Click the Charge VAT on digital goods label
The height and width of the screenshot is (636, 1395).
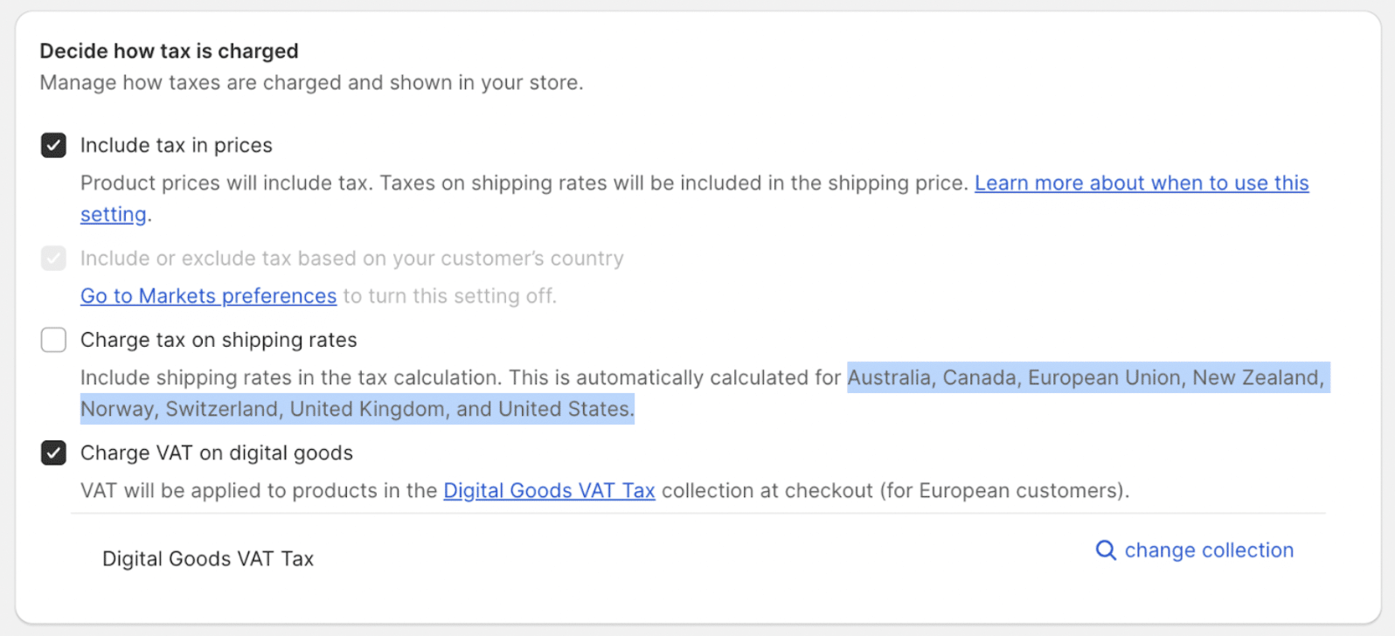click(x=217, y=453)
